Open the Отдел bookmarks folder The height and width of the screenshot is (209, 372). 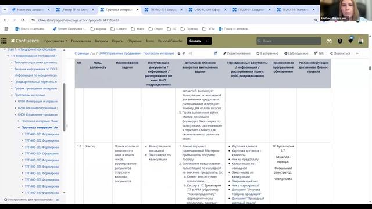pos(156,29)
